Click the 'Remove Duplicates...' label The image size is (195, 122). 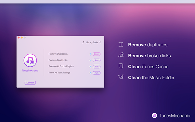[58, 54]
